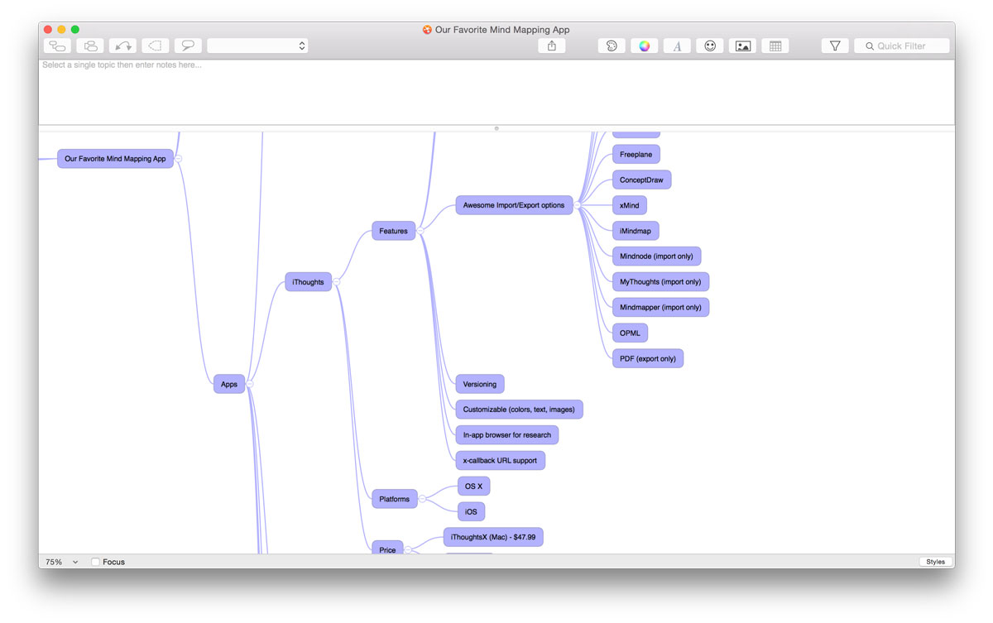Open the color wheel picker
This screenshot has height=623, width=993.
tap(645, 46)
